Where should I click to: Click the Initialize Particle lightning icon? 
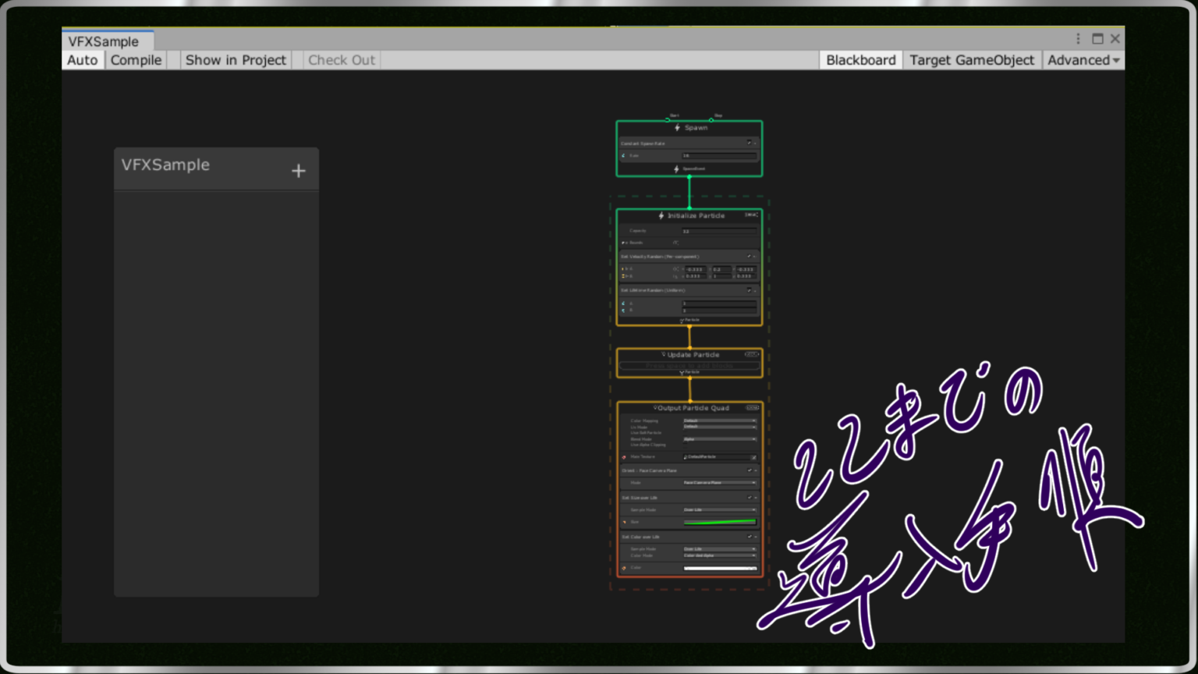pos(661,215)
